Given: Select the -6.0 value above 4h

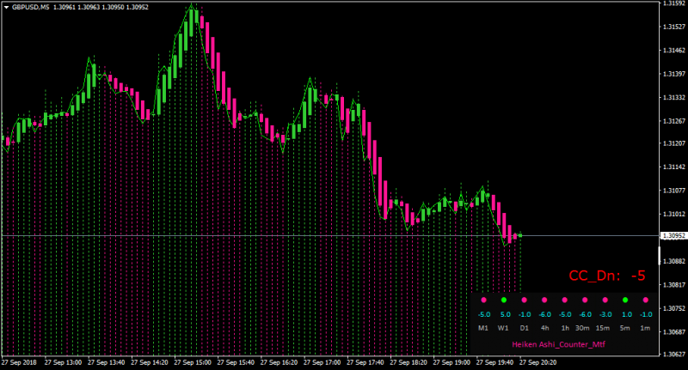Looking at the screenshot, I should point(544,314).
